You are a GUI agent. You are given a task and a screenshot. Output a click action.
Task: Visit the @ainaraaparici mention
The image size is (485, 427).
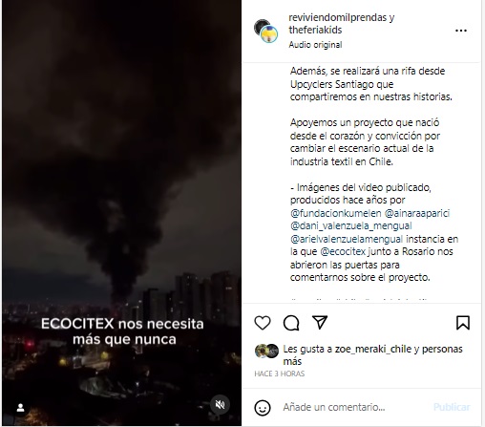(x=417, y=213)
